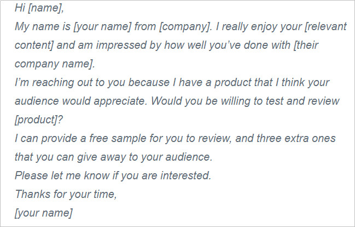This screenshot has width=355, height=227.
Task: Click the words 'give away'
Action: [101, 157]
